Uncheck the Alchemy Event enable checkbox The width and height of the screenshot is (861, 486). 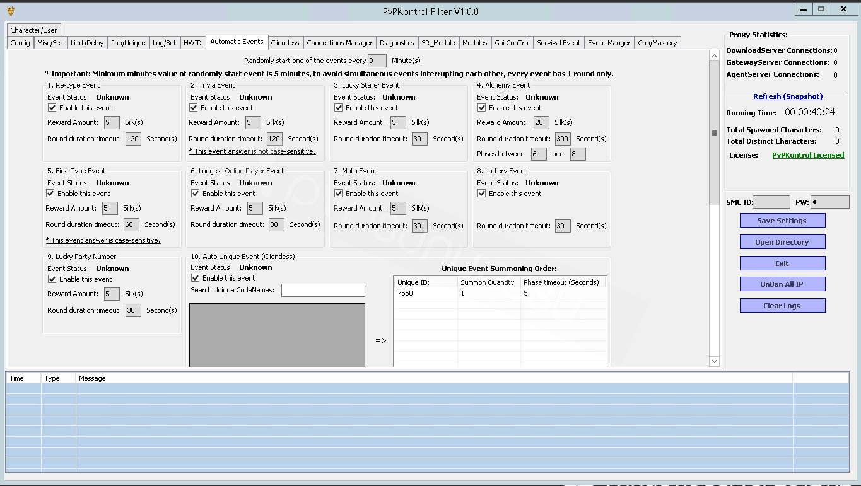click(x=483, y=108)
